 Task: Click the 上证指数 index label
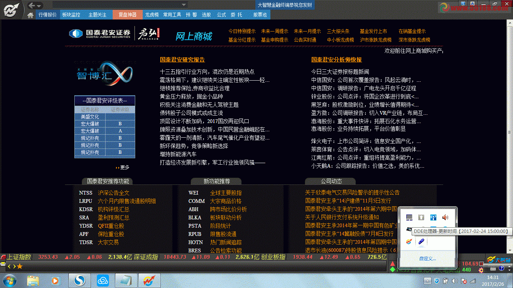tap(19, 257)
